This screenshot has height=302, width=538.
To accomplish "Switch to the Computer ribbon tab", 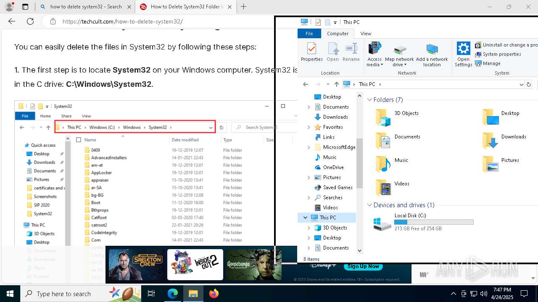I will point(338,34).
